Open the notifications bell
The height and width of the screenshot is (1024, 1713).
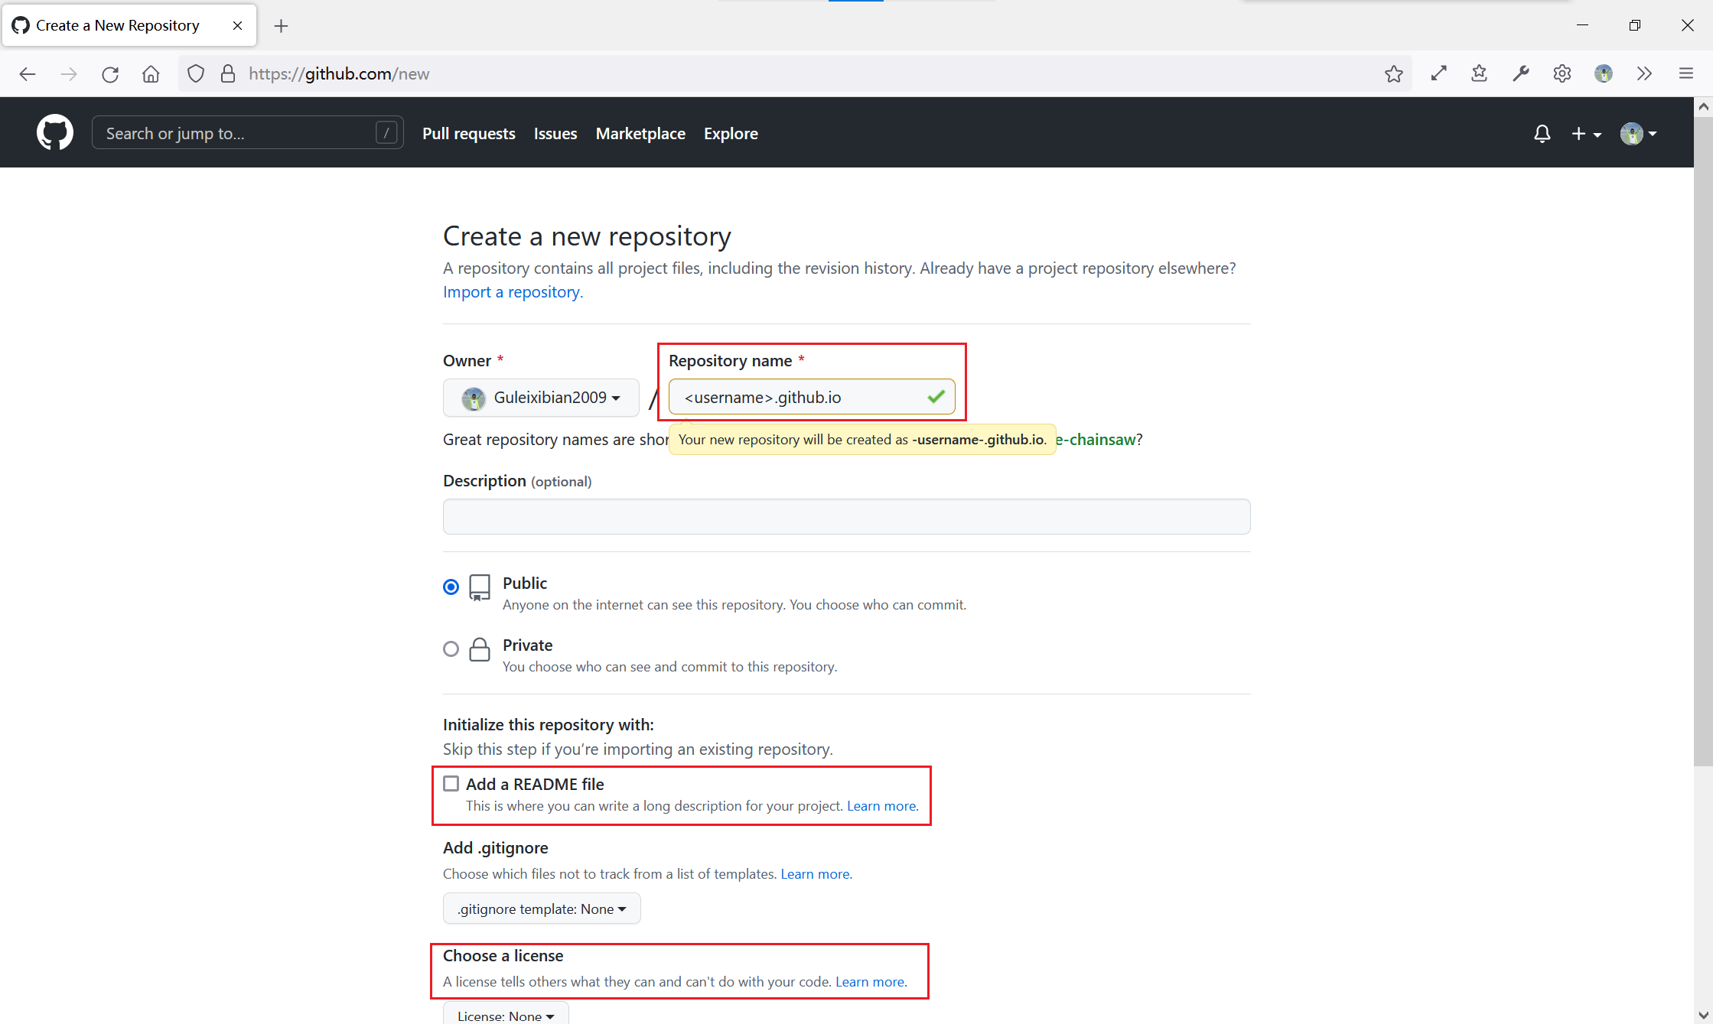pyautogui.click(x=1542, y=134)
